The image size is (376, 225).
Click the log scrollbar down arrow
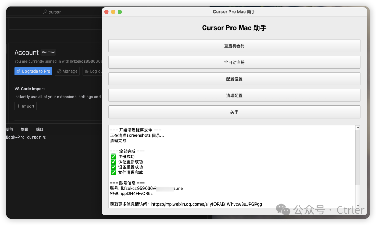point(358,206)
